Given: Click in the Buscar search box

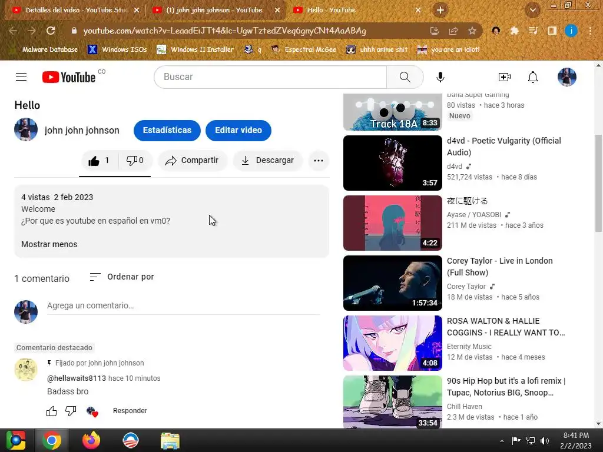Looking at the screenshot, I should click(270, 77).
